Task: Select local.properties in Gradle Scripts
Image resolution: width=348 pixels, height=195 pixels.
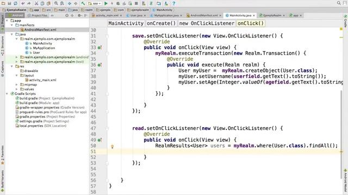Action: [x=41, y=126]
